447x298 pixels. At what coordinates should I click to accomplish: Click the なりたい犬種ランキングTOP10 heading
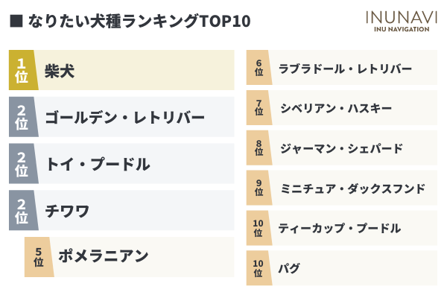[139, 22]
